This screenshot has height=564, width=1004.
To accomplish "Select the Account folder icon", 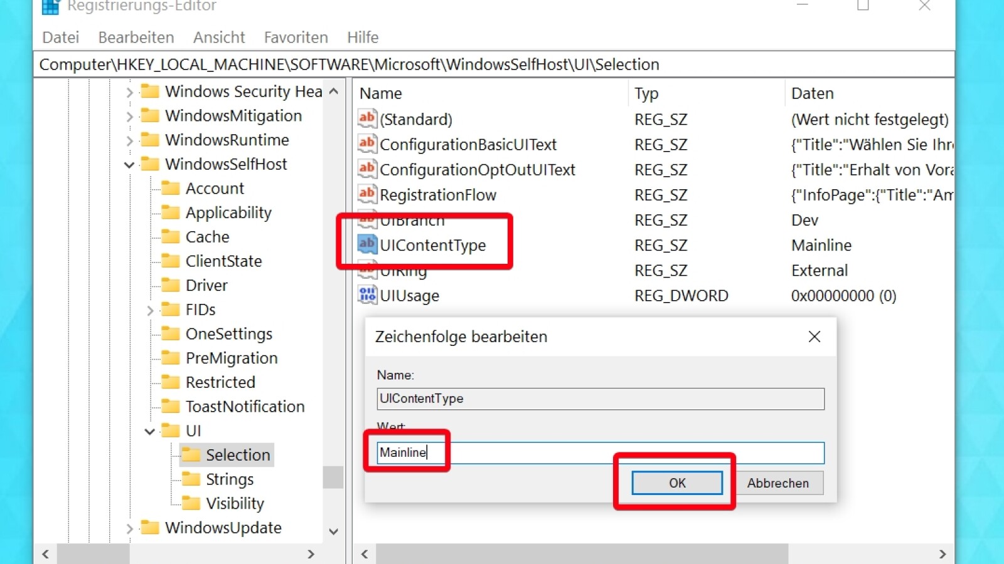I will pyautogui.click(x=171, y=189).
